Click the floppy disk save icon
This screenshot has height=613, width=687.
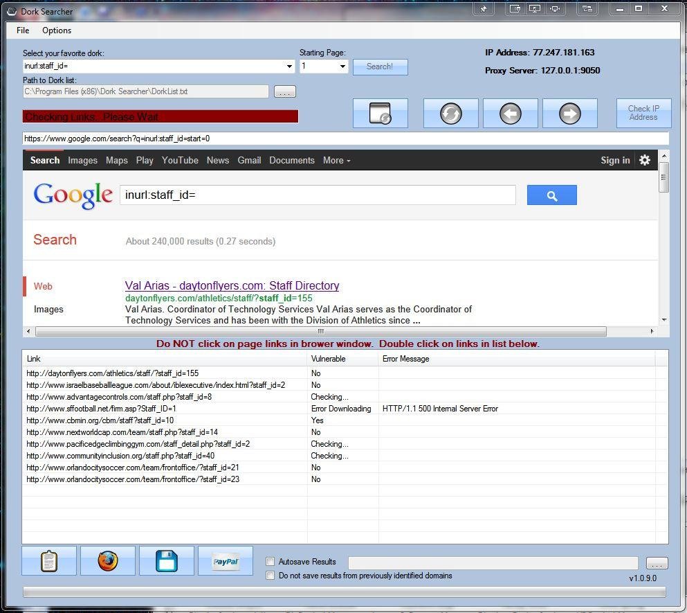click(x=166, y=560)
